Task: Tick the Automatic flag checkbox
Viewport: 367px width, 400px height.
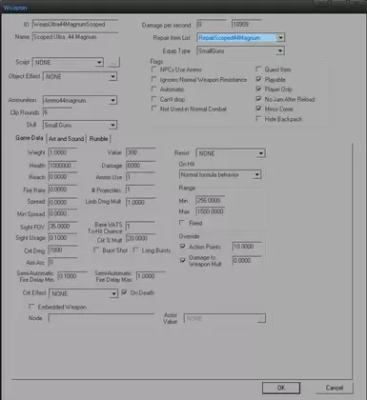Action: [154, 89]
